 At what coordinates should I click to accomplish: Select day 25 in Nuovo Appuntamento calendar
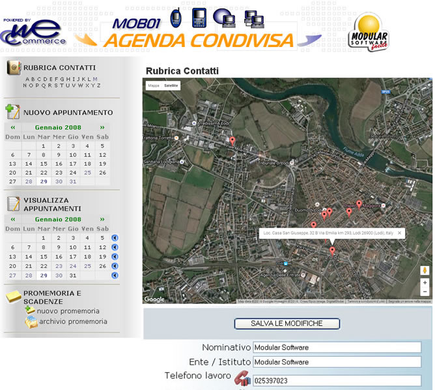87,172
